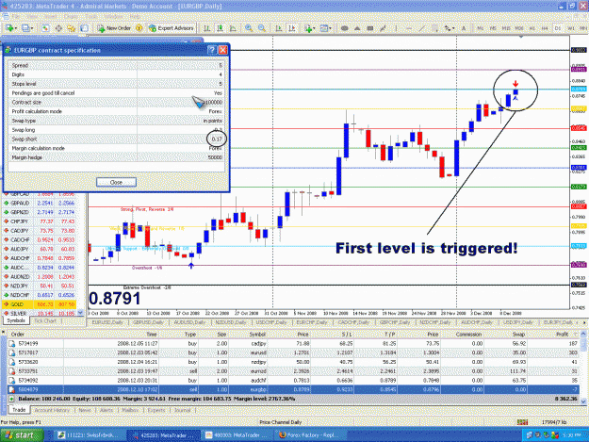Toggle chart auto scroll icon
The height and width of the screenshot is (442, 589).
pos(279,28)
